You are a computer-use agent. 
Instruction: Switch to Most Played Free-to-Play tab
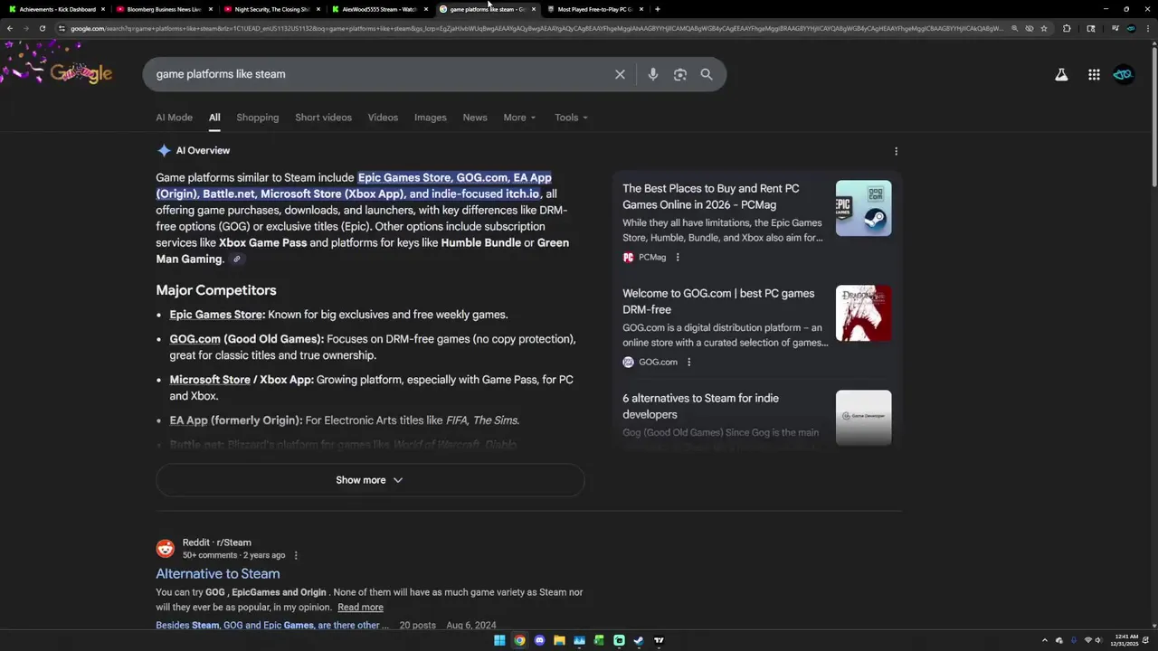[594, 9]
